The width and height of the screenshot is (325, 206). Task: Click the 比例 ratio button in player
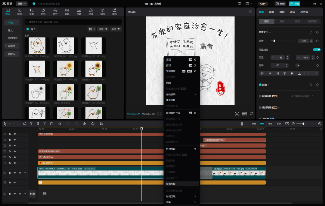(244, 114)
